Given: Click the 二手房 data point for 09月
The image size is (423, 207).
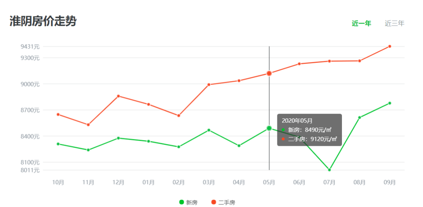Looking at the screenshot, I should [x=390, y=46].
